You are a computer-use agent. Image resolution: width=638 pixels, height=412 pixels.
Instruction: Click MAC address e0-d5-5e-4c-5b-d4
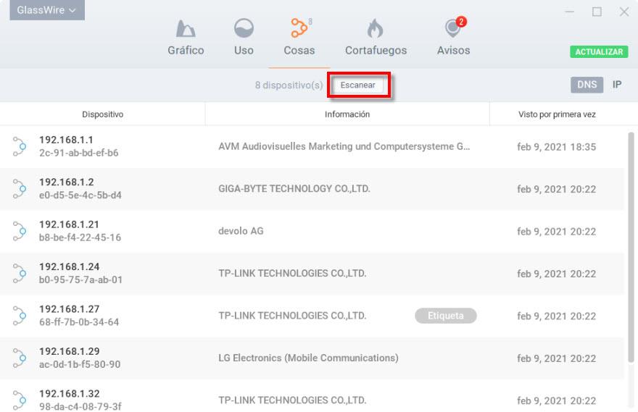pos(80,195)
